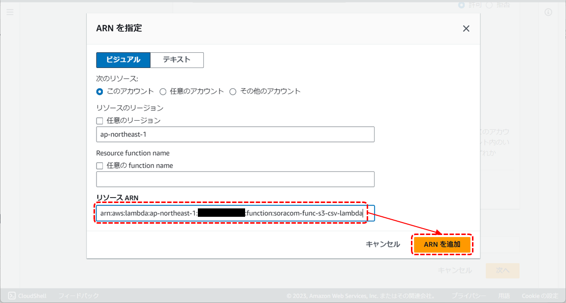Select the その他のアカウント radio option
This screenshot has height=303, width=566.
tap(233, 92)
